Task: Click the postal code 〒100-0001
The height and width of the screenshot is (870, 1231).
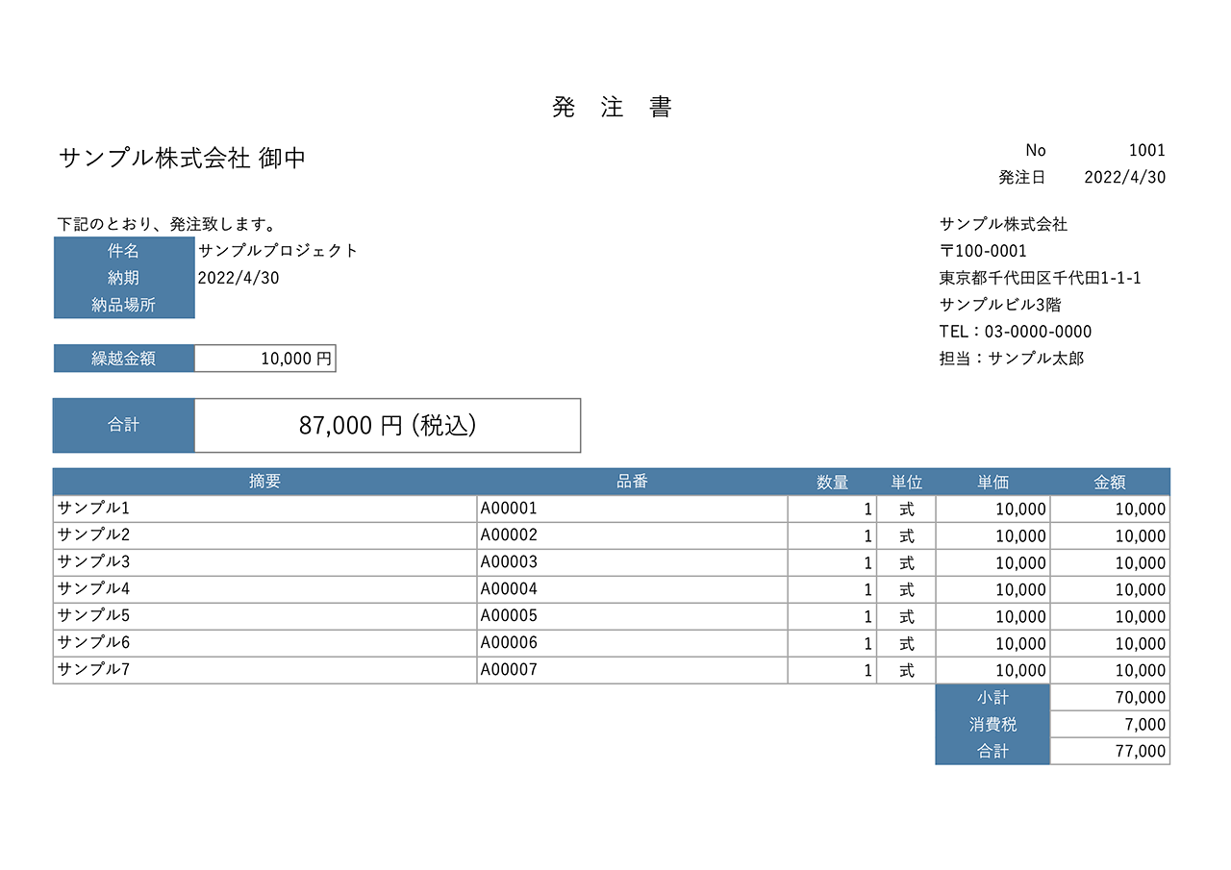Action: [x=983, y=251]
